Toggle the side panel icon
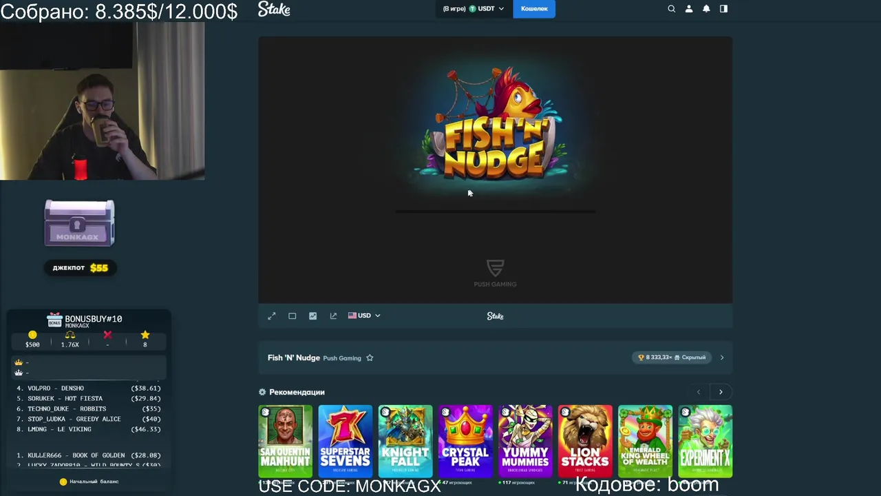Viewport: 881px width, 496px height. pos(723,9)
